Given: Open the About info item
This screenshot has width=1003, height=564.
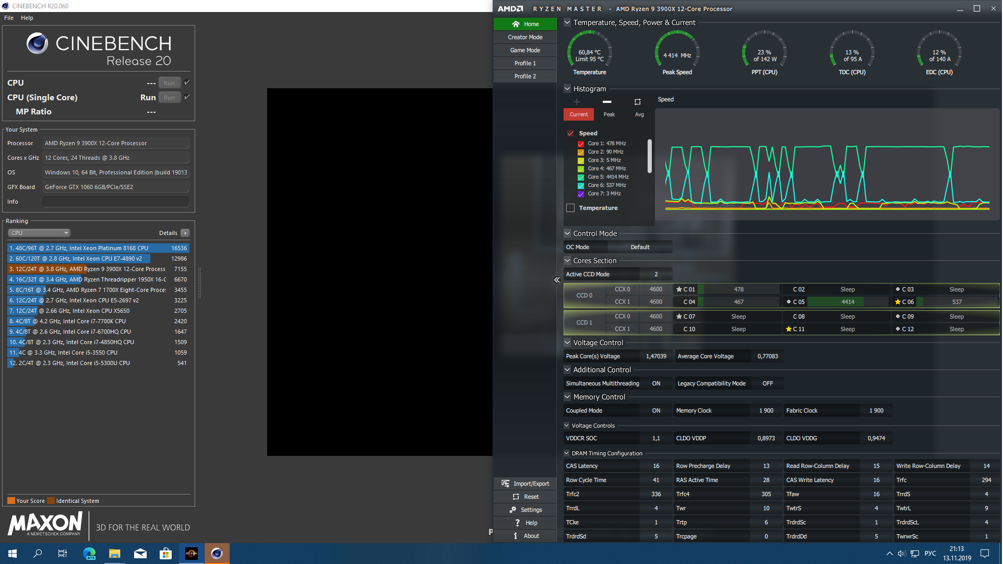Looking at the screenshot, I should click(516, 536).
